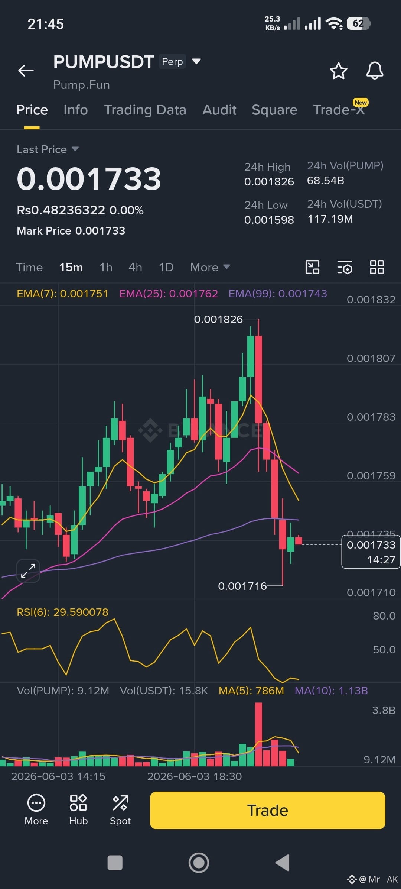The height and width of the screenshot is (889, 401).
Task: Expand the PUMPUSDT pair selector arrow
Action: point(196,61)
